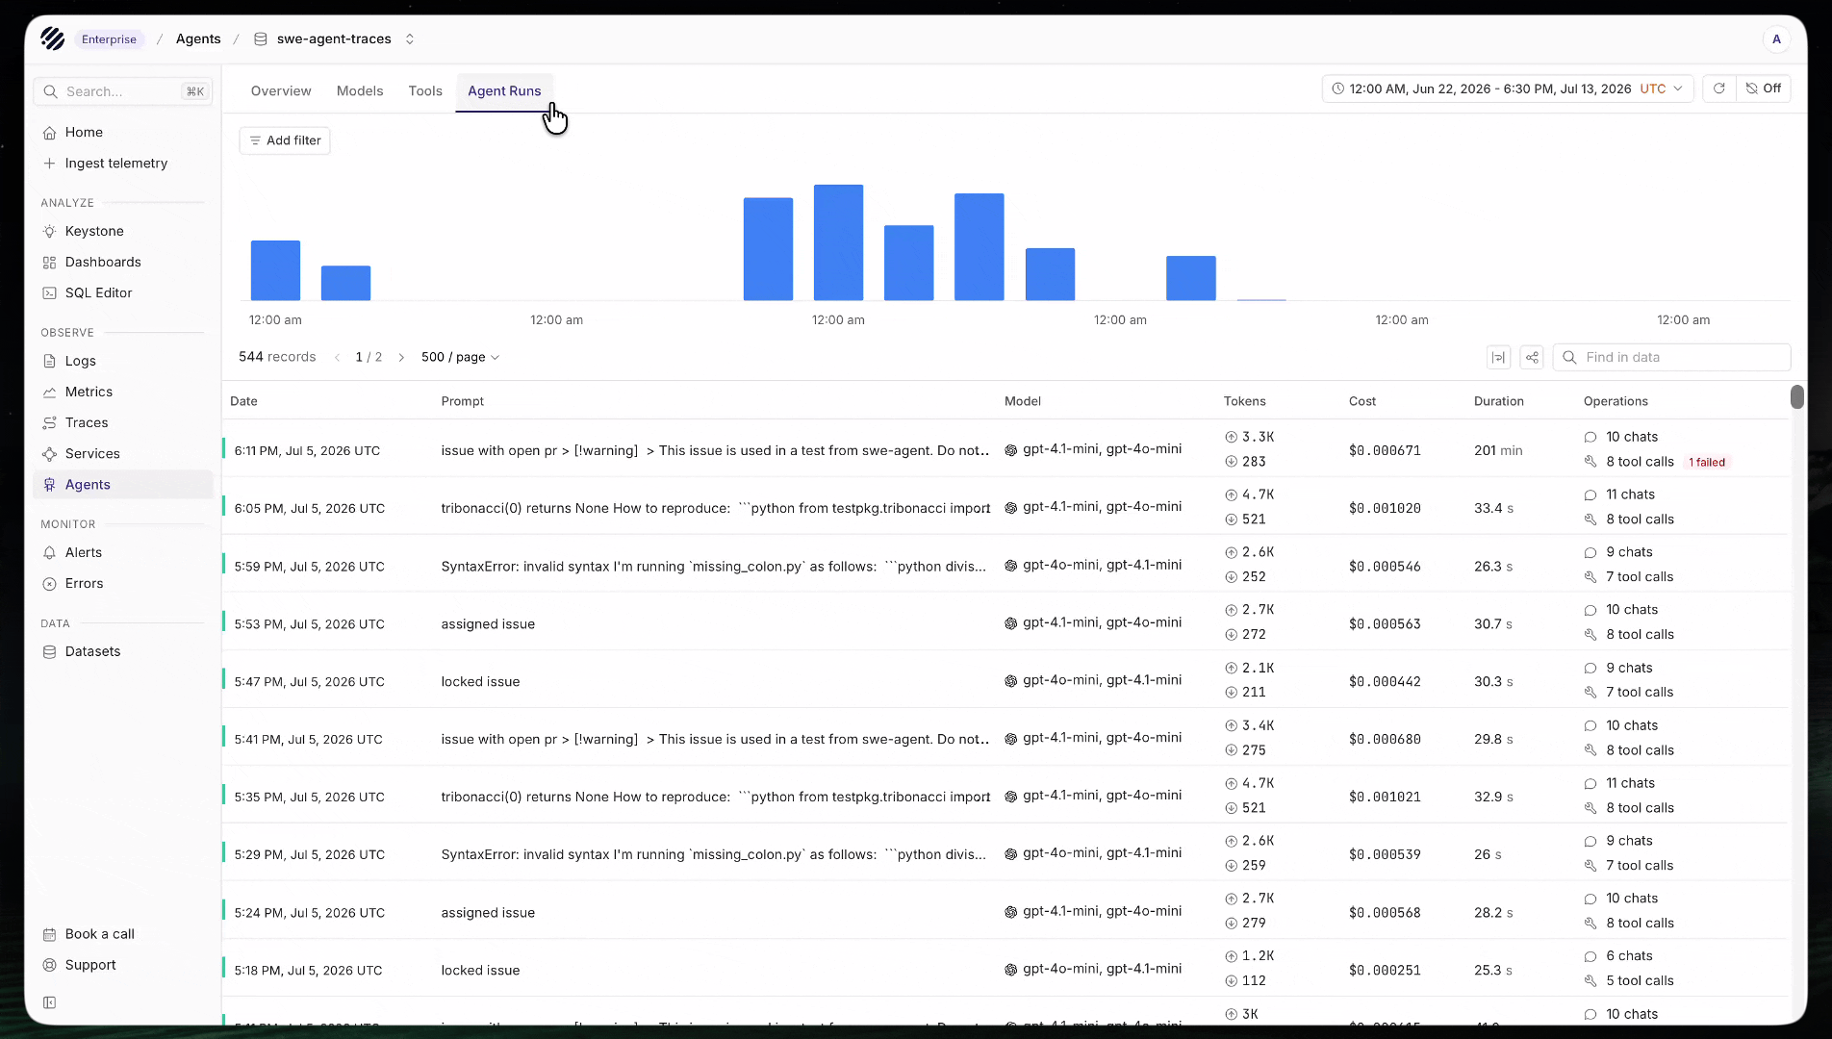This screenshot has width=1832, height=1039.
Task: Open Services in sidebar
Action: click(x=123, y=453)
